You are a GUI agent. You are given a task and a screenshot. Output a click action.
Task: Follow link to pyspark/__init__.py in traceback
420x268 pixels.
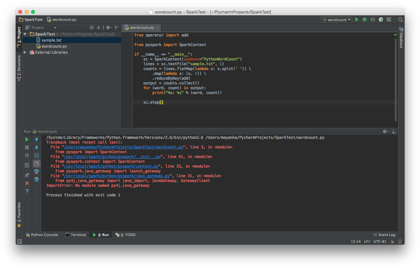point(113,157)
